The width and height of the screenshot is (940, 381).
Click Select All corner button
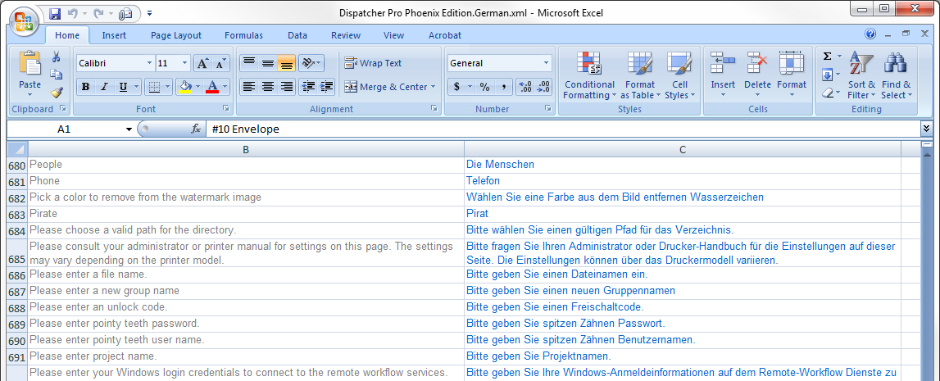coord(17,149)
